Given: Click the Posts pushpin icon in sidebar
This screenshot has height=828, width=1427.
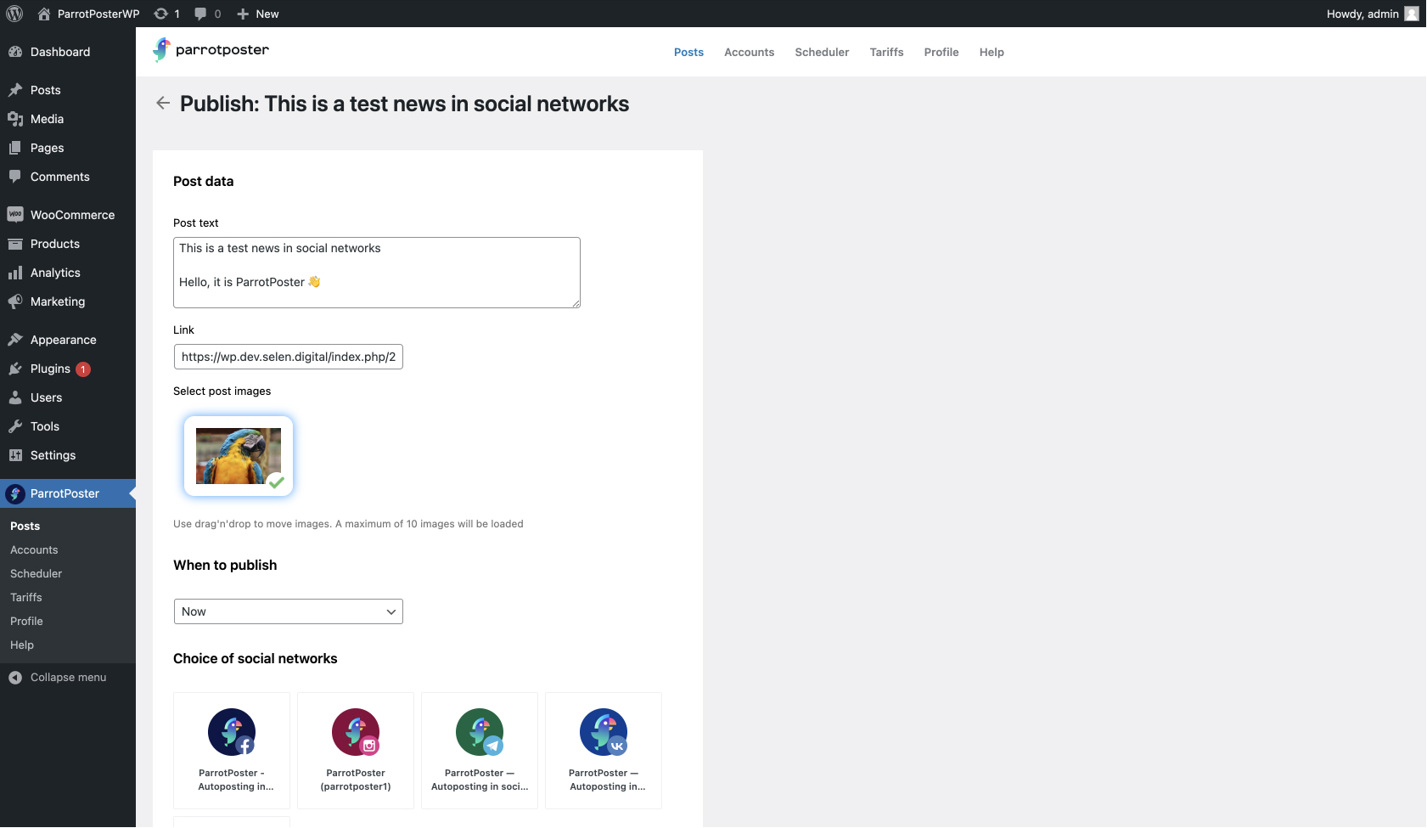Looking at the screenshot, I should click(x=15, y=90).
